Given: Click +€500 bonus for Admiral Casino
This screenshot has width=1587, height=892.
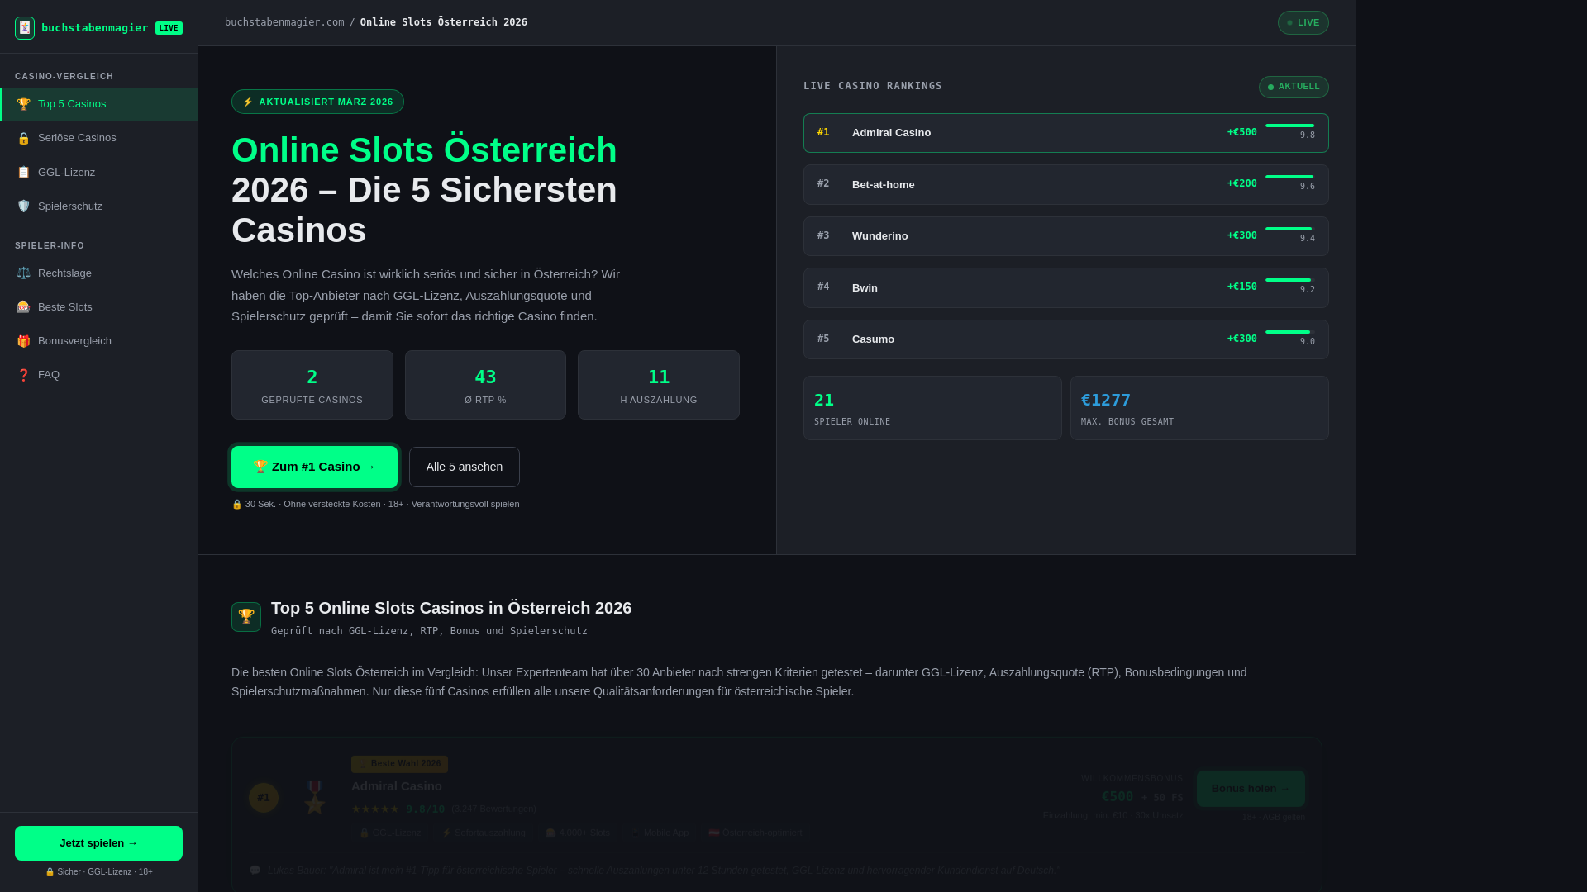Looking at the screenshot, I should click(1241, 132).
